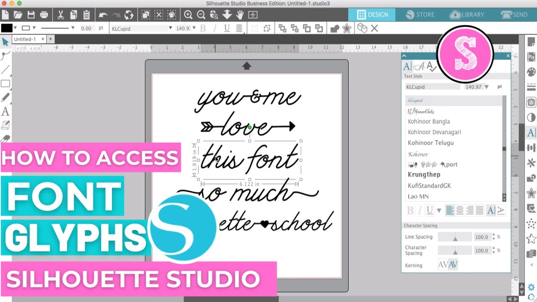Open the font size dropdown in toolbar
The height and width of the screenshot is (302, 537).
[194, 28]
